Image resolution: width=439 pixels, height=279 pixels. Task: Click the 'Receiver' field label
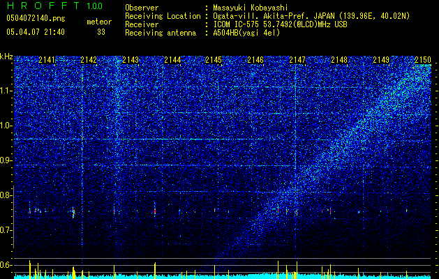coord(142,24)
